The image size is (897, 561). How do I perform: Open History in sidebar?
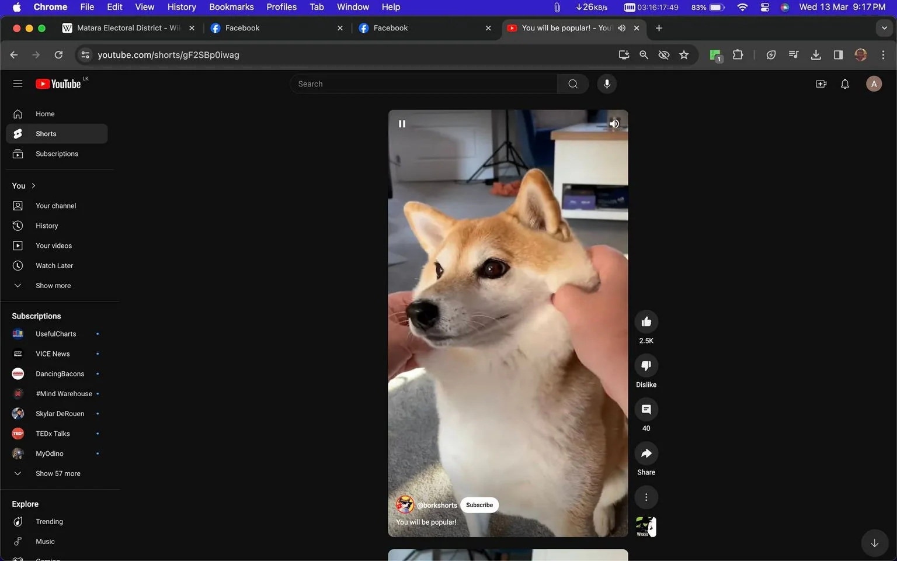[x=57, y=226]
